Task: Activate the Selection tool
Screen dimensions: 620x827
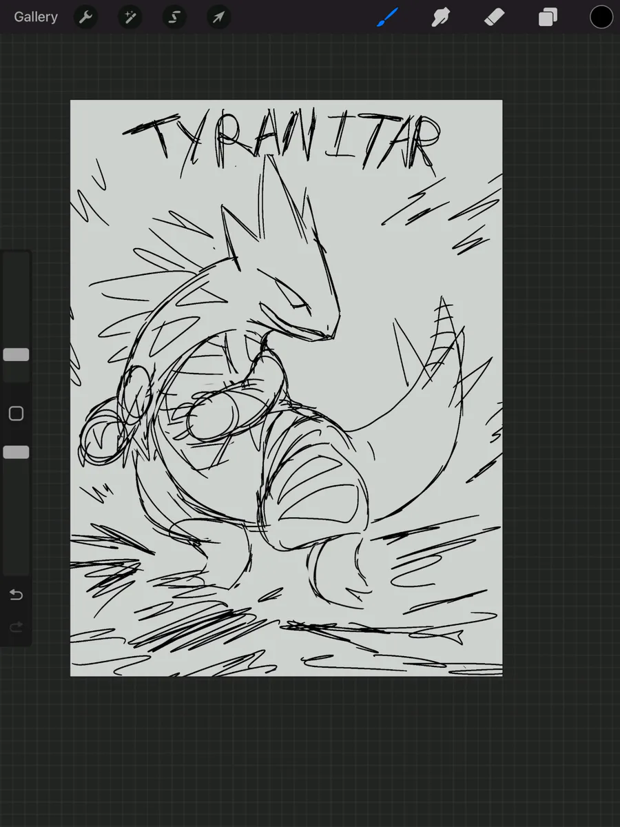Action: coord(174,17)
